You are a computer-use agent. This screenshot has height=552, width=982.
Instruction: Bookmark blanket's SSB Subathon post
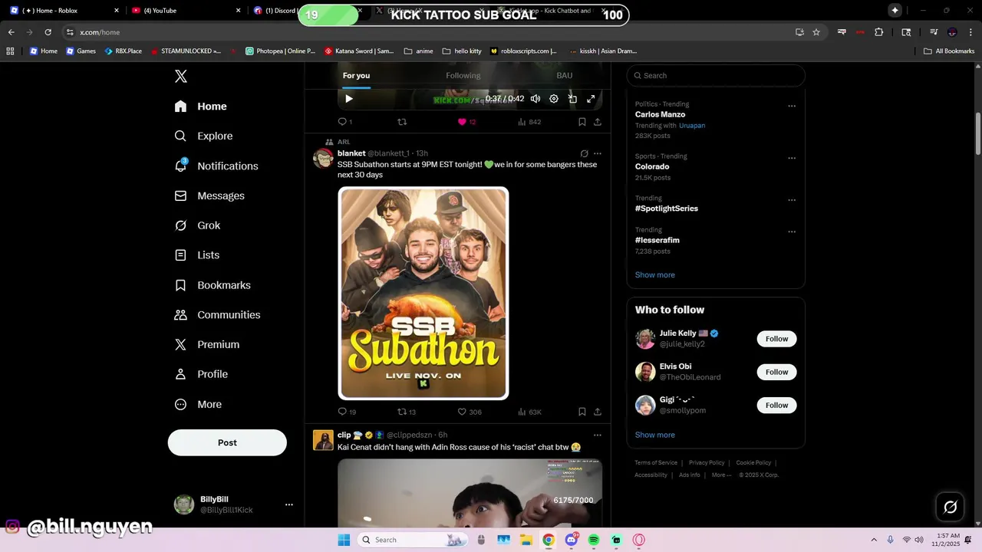pyautogui.click(x=582, y=412)
